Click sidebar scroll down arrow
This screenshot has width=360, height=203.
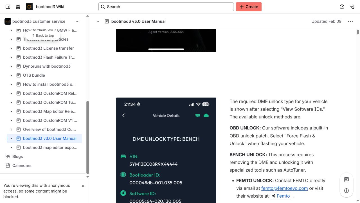87,177
